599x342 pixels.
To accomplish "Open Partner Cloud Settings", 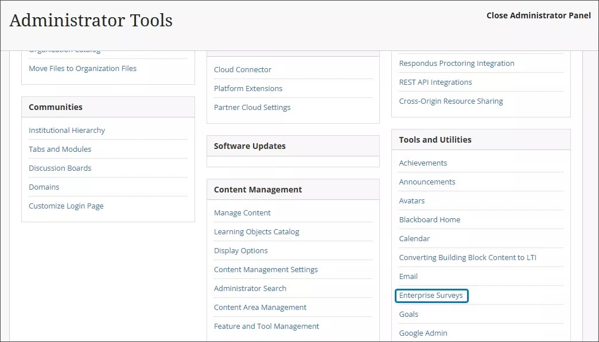I will click(252, 107).
